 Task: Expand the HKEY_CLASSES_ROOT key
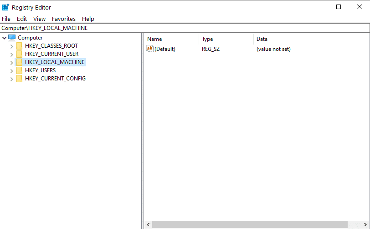(11, 46)
